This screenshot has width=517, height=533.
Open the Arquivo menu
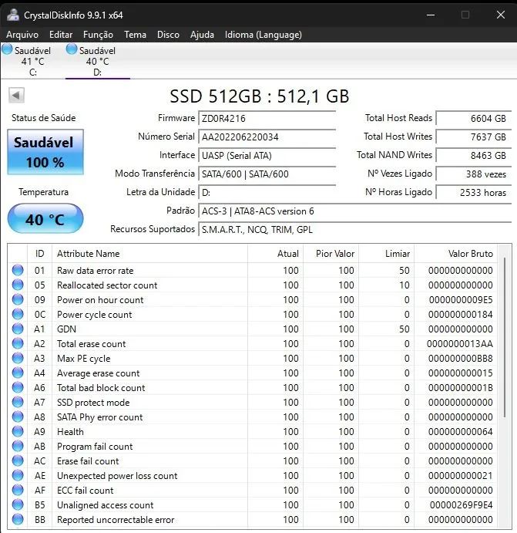coord(22,35)
